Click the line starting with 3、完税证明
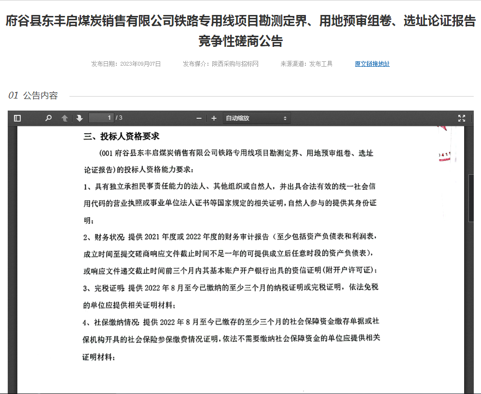 pyautogui.click(x=231, y=288)
